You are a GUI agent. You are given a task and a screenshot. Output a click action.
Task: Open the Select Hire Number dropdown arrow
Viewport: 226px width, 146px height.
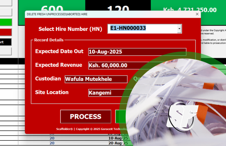[179, 29]
